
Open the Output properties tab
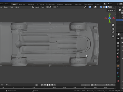118,46
